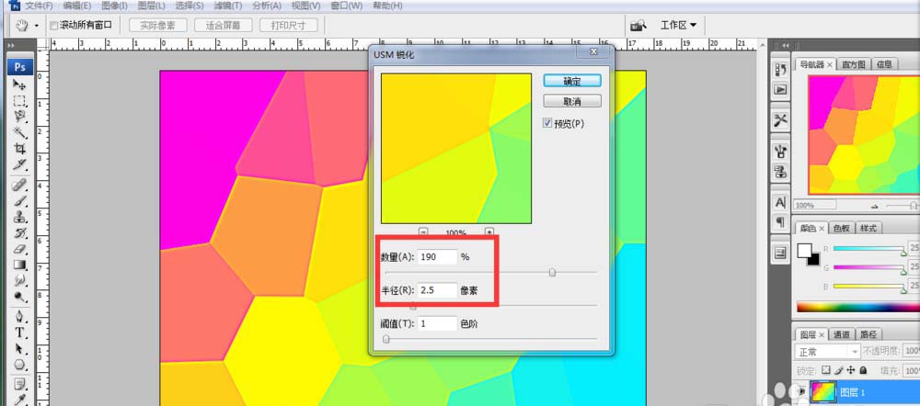Open the 图像(I) menu

114,6
